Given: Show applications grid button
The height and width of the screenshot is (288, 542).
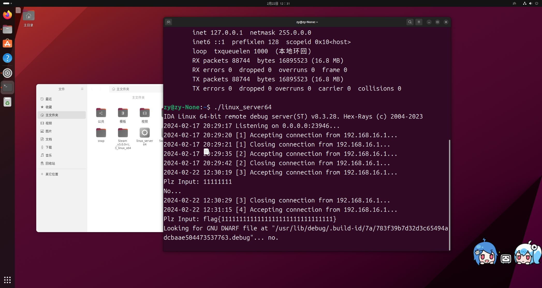Looking at the screenshot, I should point(7,280).
